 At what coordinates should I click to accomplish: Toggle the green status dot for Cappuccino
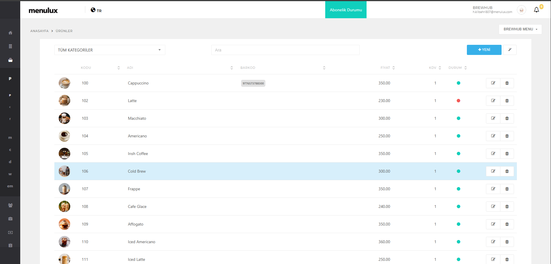click(458, 83)
